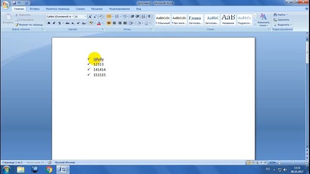The image size is (310, 174).
Task: Switch to Разметка страницы tab
Action: (58, 9)
